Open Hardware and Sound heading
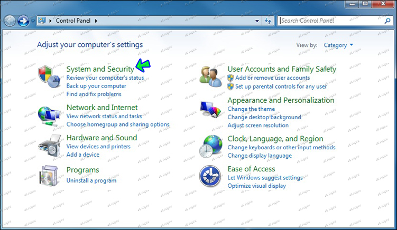Image resolution: width=397 pixels, height=230 pixels. pos(101,138)
